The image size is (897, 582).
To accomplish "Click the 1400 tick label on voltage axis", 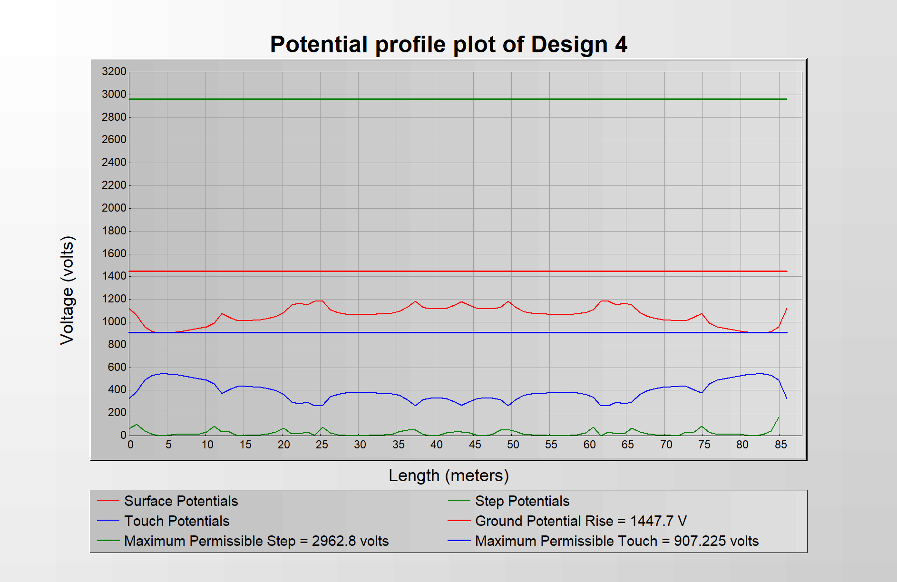I will (x=114, y=276).
